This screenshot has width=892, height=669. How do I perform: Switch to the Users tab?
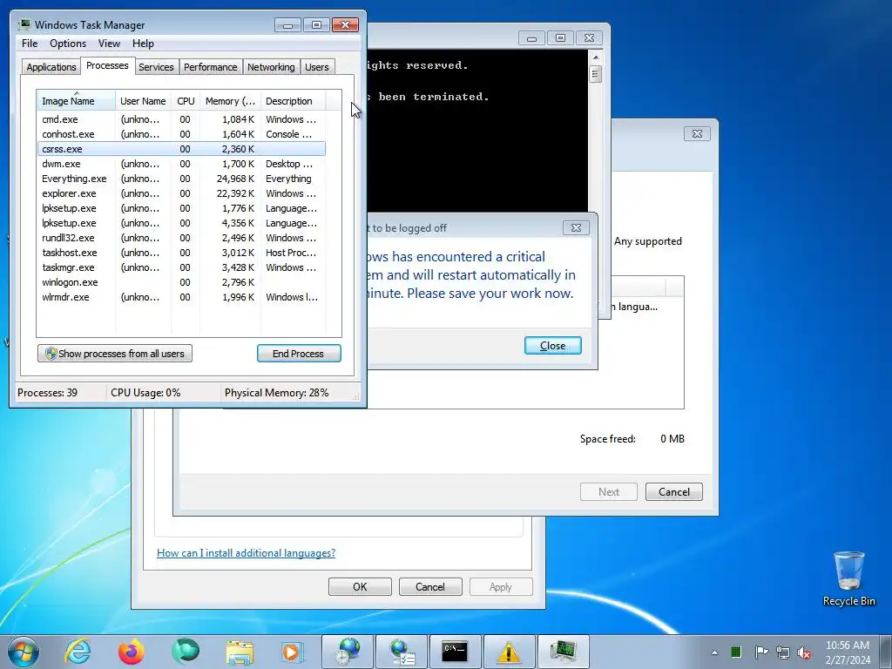[x=316, y=66]
